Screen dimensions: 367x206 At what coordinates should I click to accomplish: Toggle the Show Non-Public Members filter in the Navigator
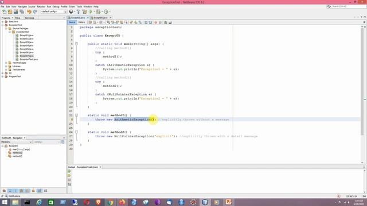[x=21, y=191]
